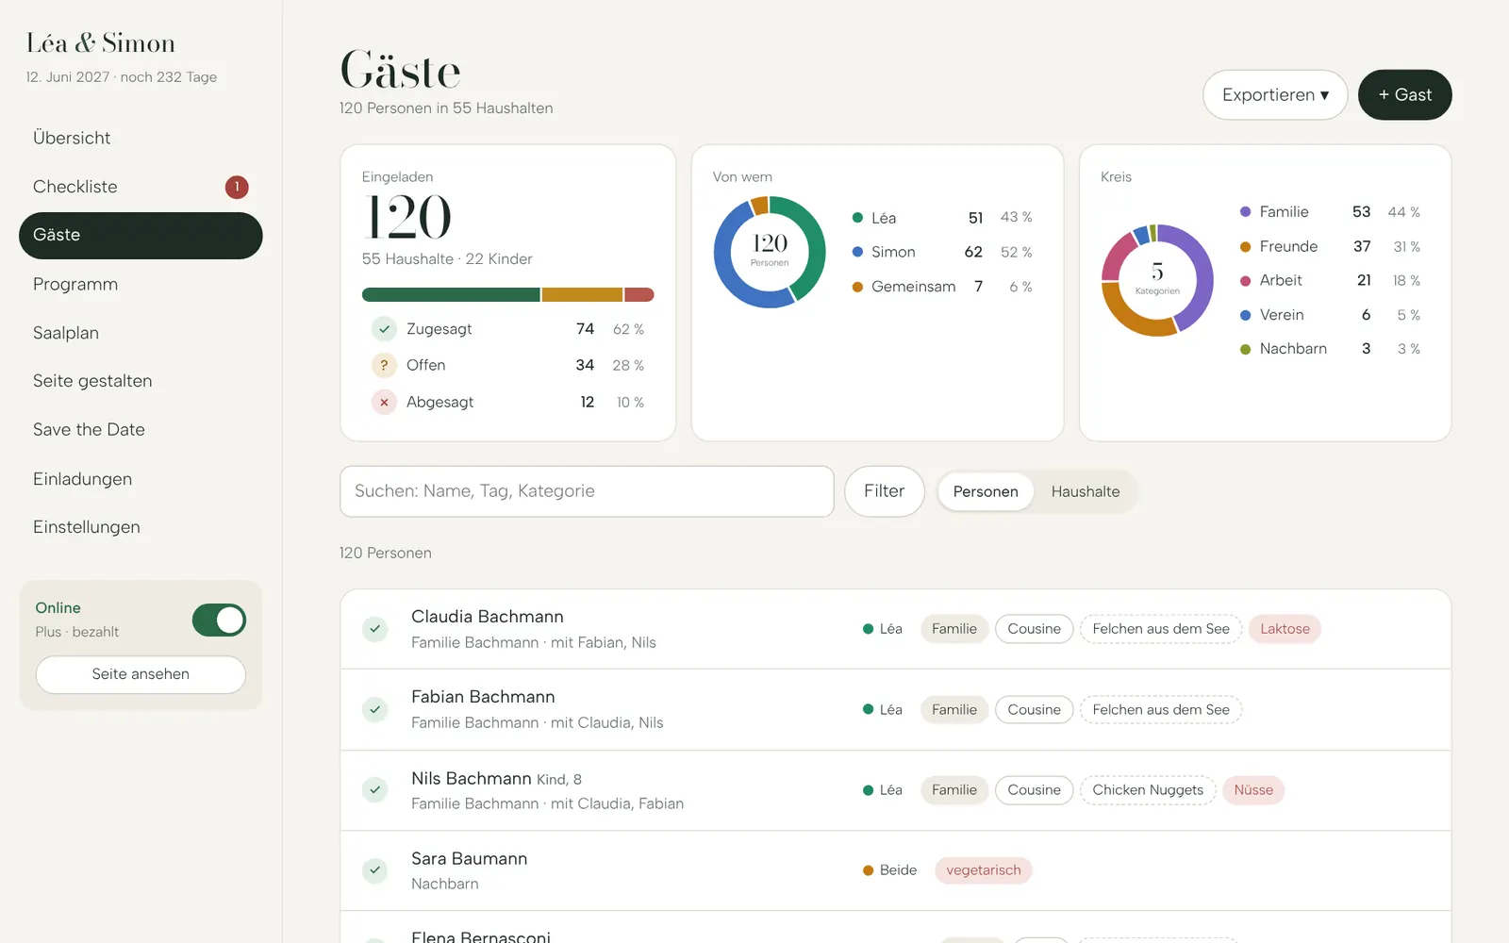Click status check icon for Fabian Bachmann
1509x943 pixels.
coord(375,709)
